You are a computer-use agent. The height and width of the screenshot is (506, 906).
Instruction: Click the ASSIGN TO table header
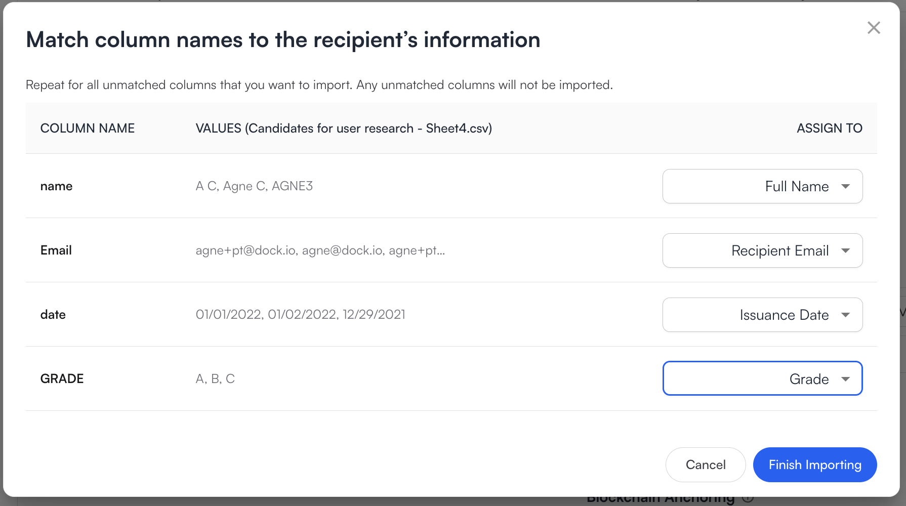(829, 129)
